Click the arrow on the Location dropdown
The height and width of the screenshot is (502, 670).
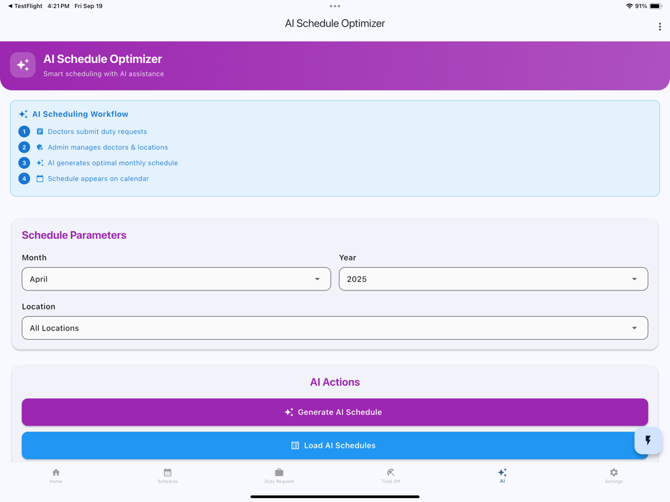point(634,328)
